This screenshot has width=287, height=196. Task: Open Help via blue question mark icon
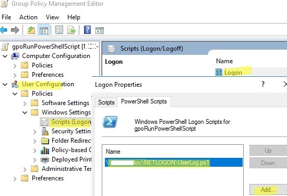pos(87,30)
